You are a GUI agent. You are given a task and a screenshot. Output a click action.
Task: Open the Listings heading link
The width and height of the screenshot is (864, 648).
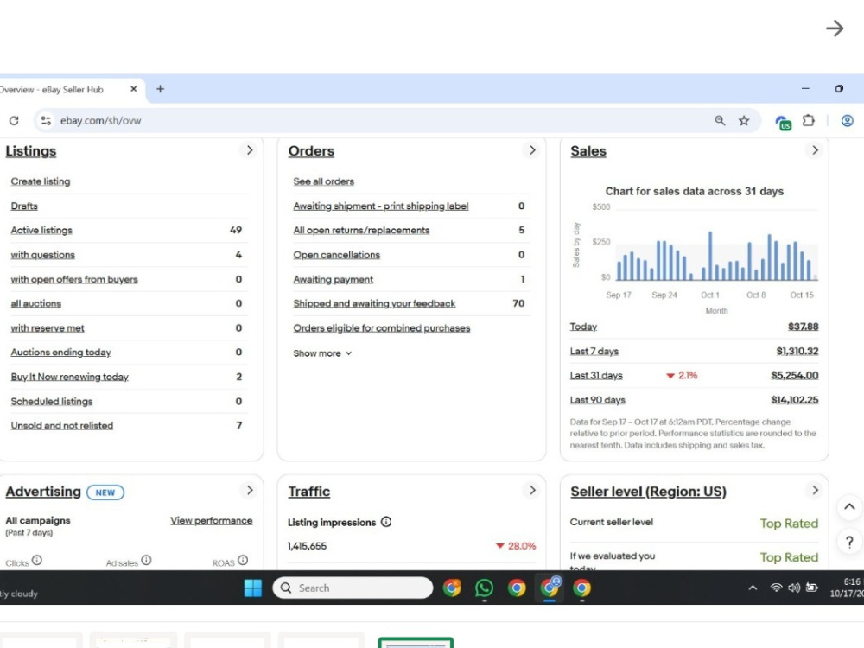coord(31,151)
